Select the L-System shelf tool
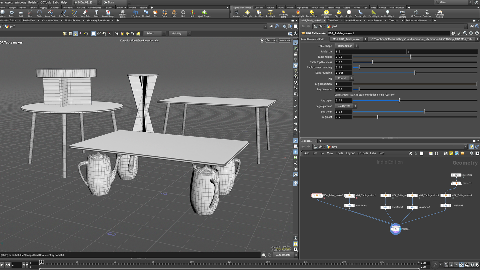 click(x=135, y=14)
